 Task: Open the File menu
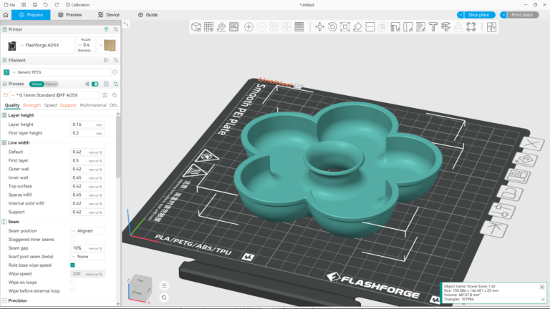(x=9, y=5)
